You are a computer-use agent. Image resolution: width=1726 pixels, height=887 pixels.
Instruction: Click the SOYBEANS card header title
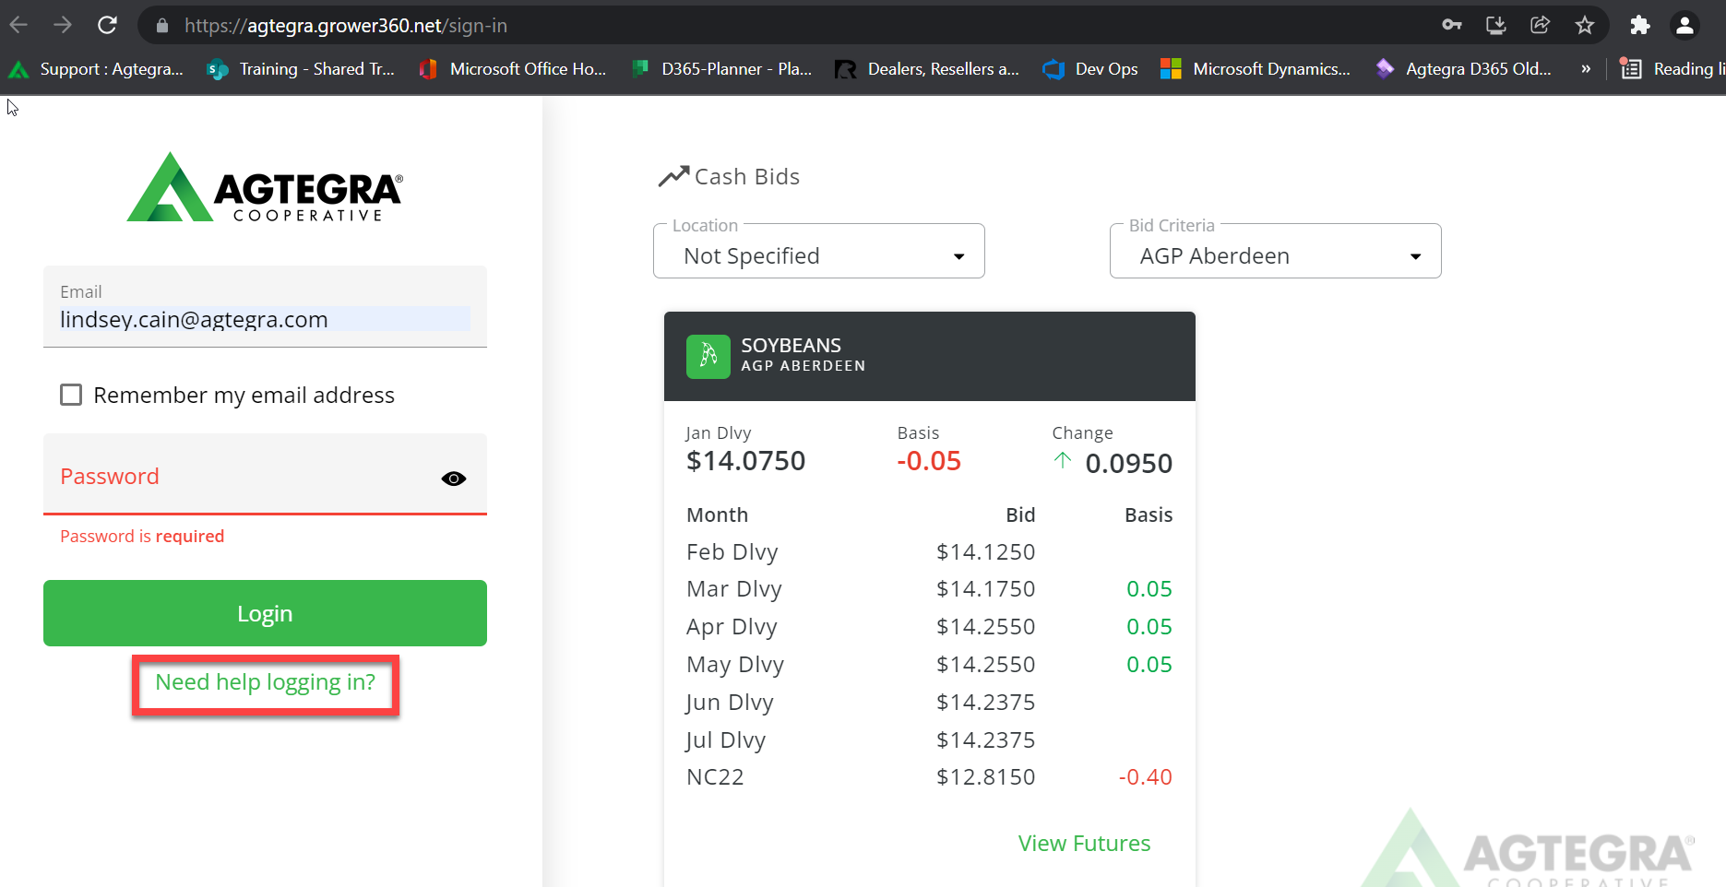(x=792, y=345)
